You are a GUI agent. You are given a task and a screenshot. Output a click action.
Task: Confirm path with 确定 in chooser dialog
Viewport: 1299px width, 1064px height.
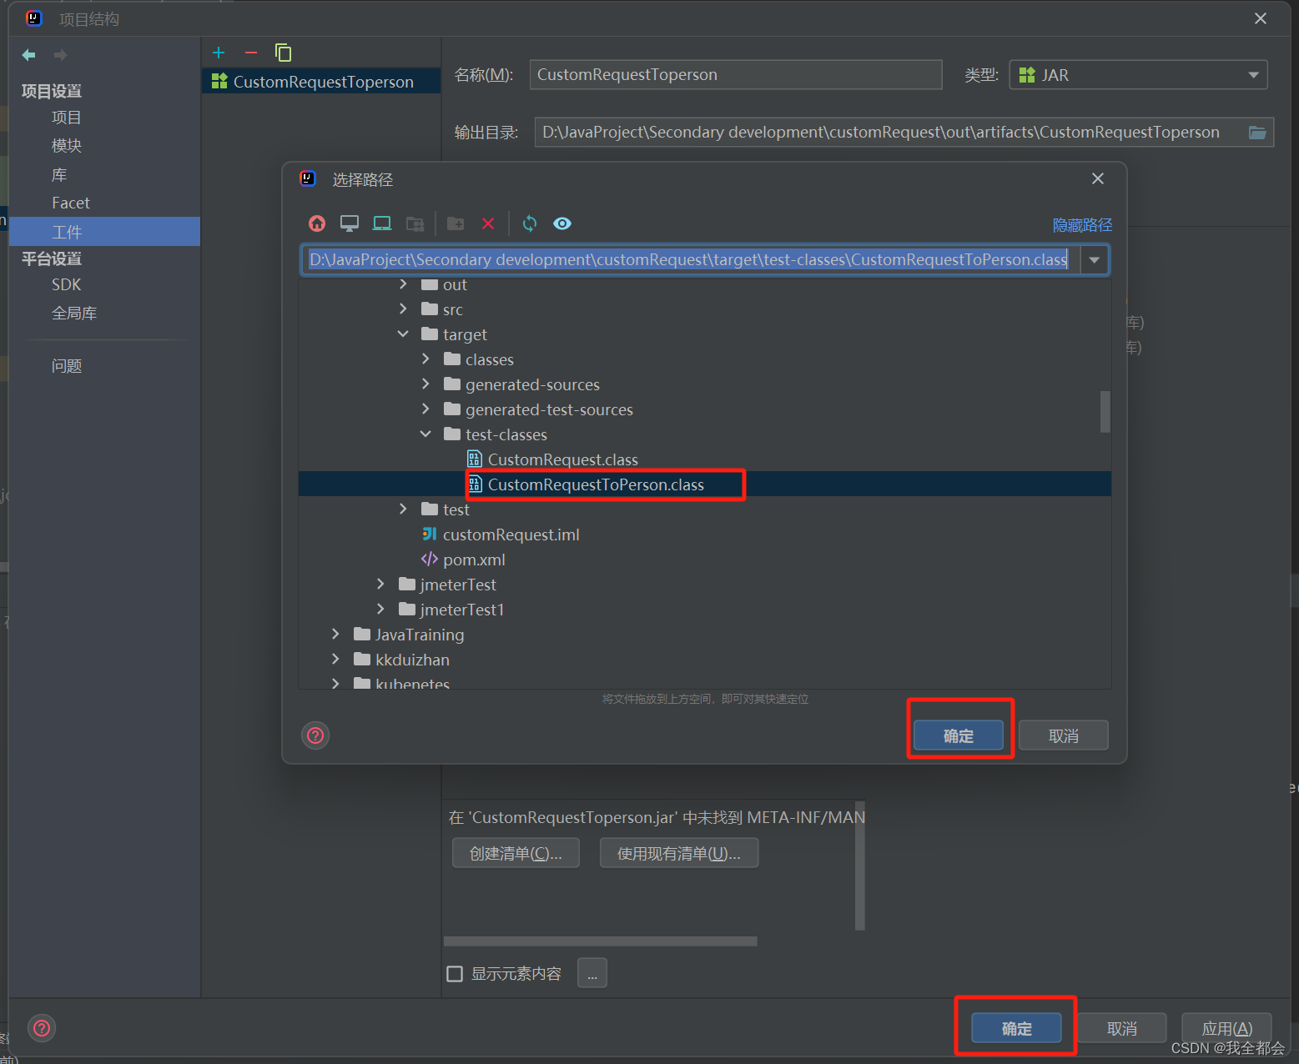pos(959,735)
